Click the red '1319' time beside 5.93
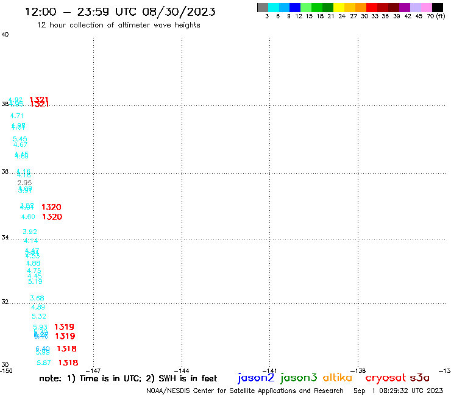451x396 pixels. pyautogui.click(x=64, y=327)
